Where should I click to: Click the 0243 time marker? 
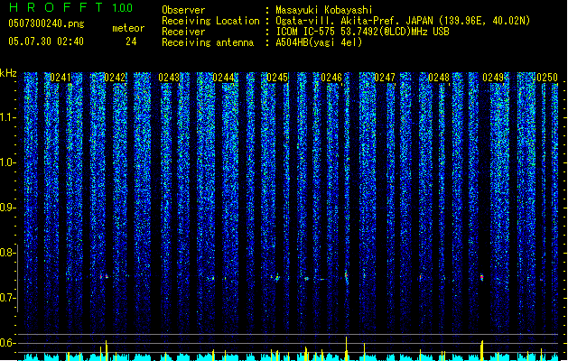[169, 78]
